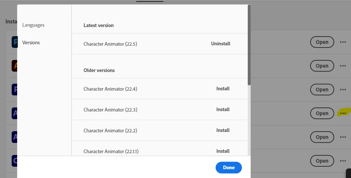Click the 'Character Animator (22.1.1)' label
The width and height of the screenshot is (351, 178).
(x=111, y=152)
